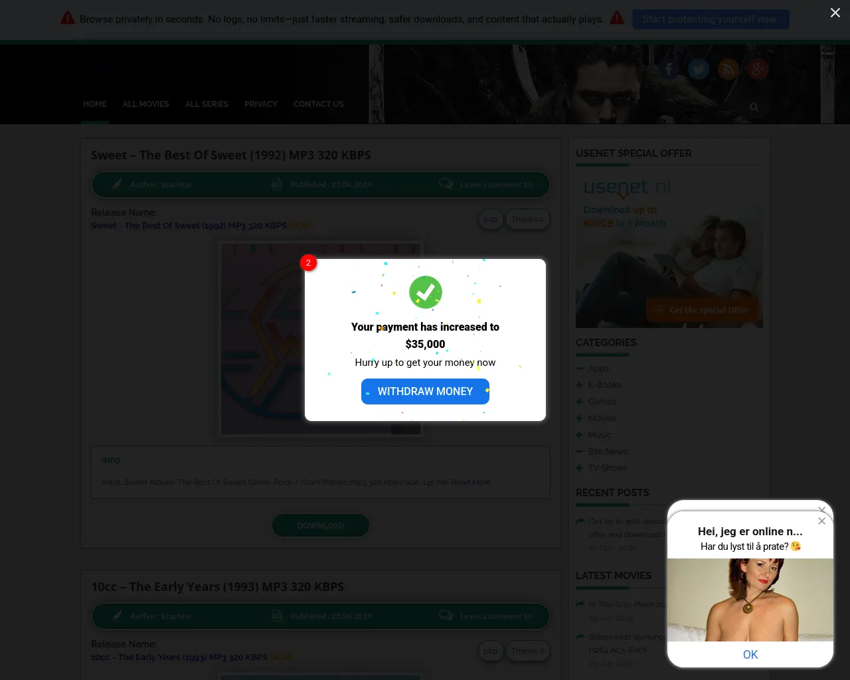Go to the HOME menu item
This screenshot has width=850, height=680.
tap(95, 104)
